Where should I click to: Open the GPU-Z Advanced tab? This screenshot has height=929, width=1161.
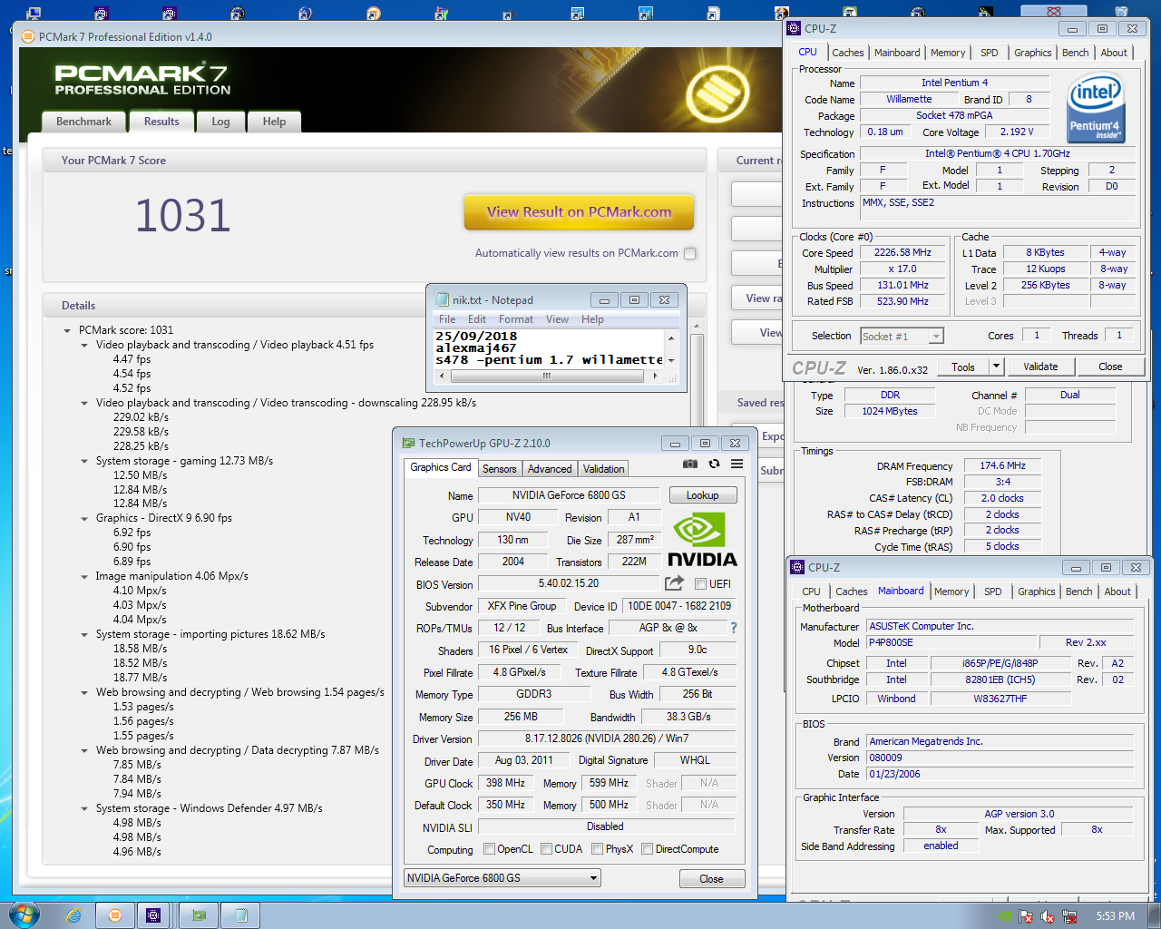550,469
